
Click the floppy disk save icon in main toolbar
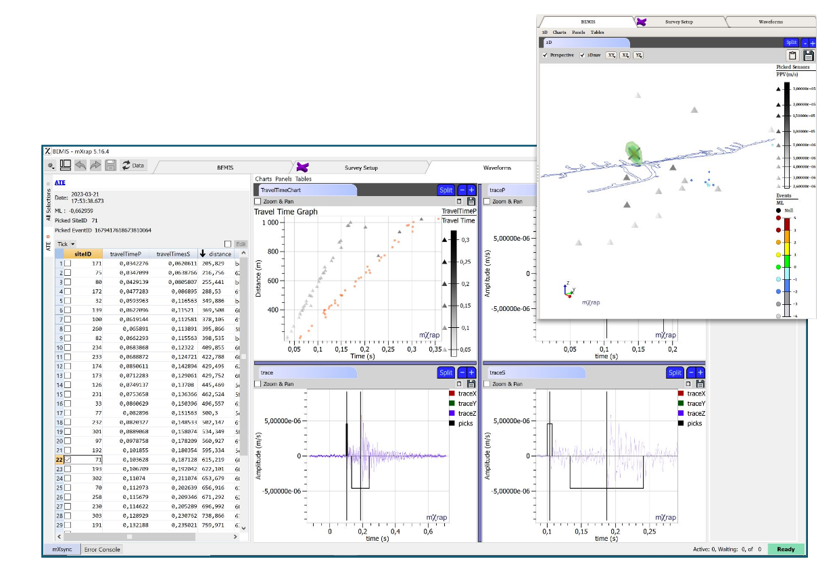click(110, 165)
